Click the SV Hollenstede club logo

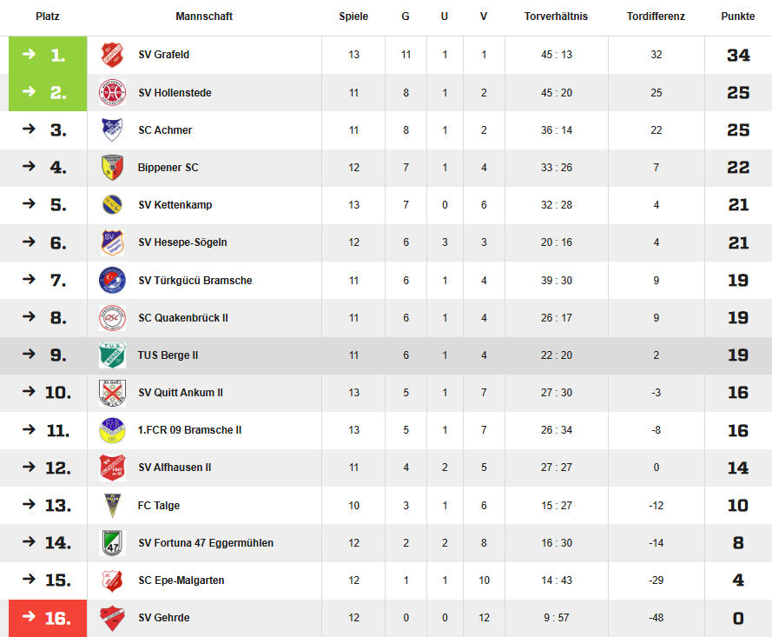coord(112,92)
